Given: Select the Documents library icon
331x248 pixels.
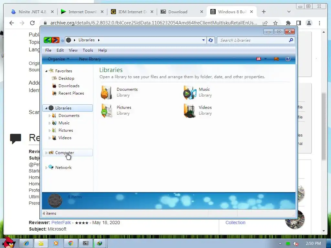Looking at the screenshot, I should click(x=106, y=92).
